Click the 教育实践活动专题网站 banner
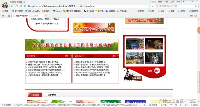The height and width of the screenshot is (107, 200). [144, 21]
